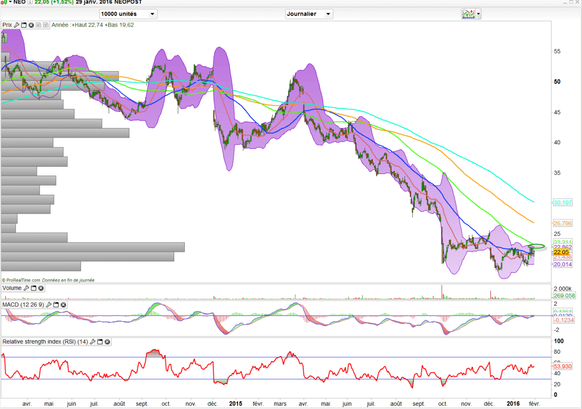Click the Prix panel label
582x409 pixels.
[7, 25]
